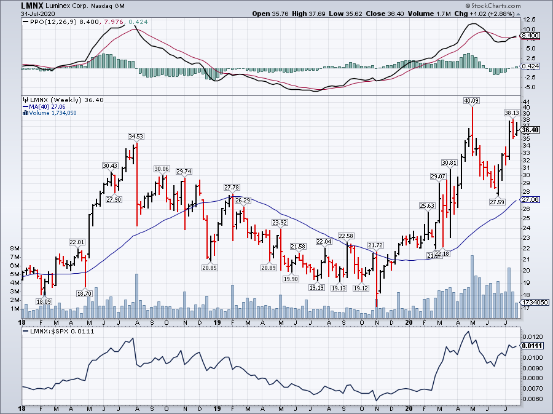
Task: Click the StockCharts.com copyright text
Action: [493, 6]
